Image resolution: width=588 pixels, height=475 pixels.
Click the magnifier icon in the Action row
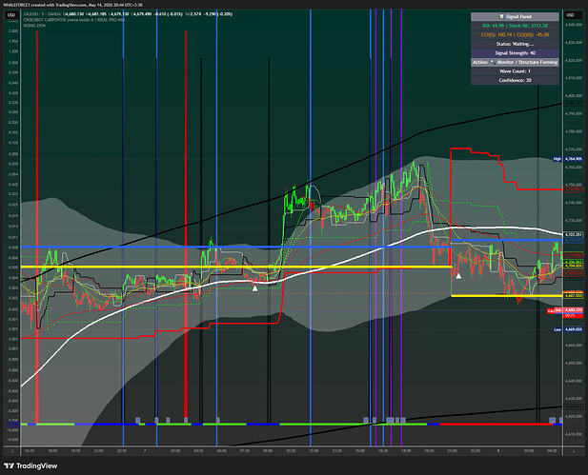[493, 62]
